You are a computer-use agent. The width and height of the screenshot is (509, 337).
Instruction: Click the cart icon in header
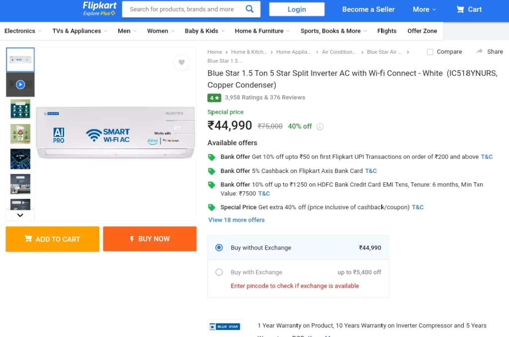point(460,9)
